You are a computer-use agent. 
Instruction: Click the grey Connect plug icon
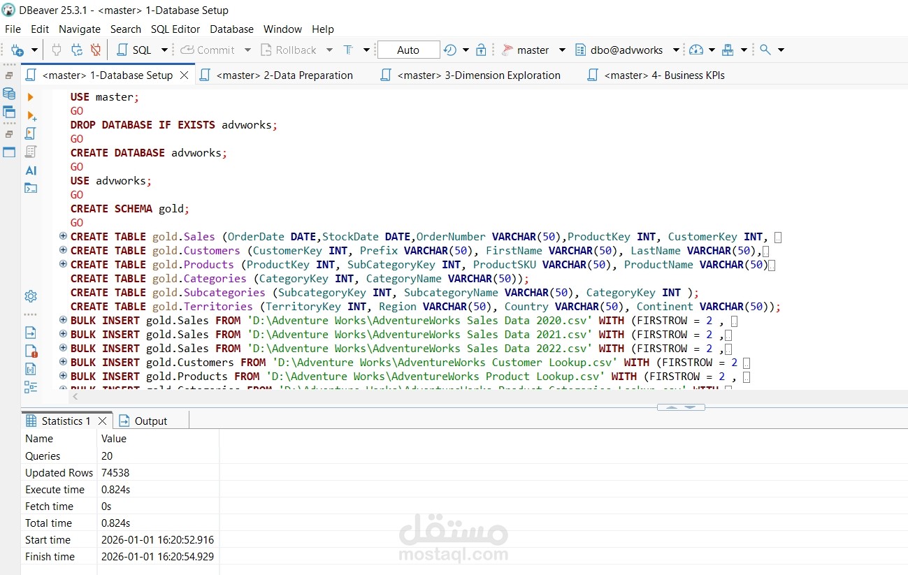58,50
